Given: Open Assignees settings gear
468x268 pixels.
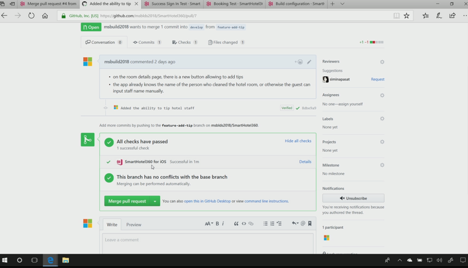Looking at the screenshot, I should [x=382, y=95].
